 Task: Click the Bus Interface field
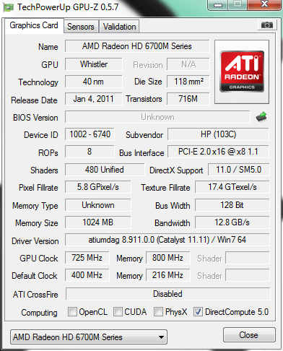(x=218, y=152)
